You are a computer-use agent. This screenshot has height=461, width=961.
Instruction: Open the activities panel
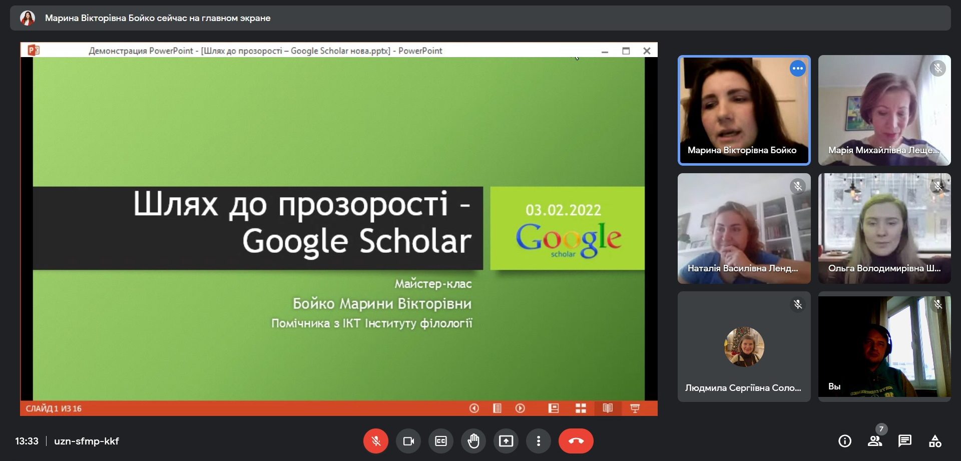(935, 441)
